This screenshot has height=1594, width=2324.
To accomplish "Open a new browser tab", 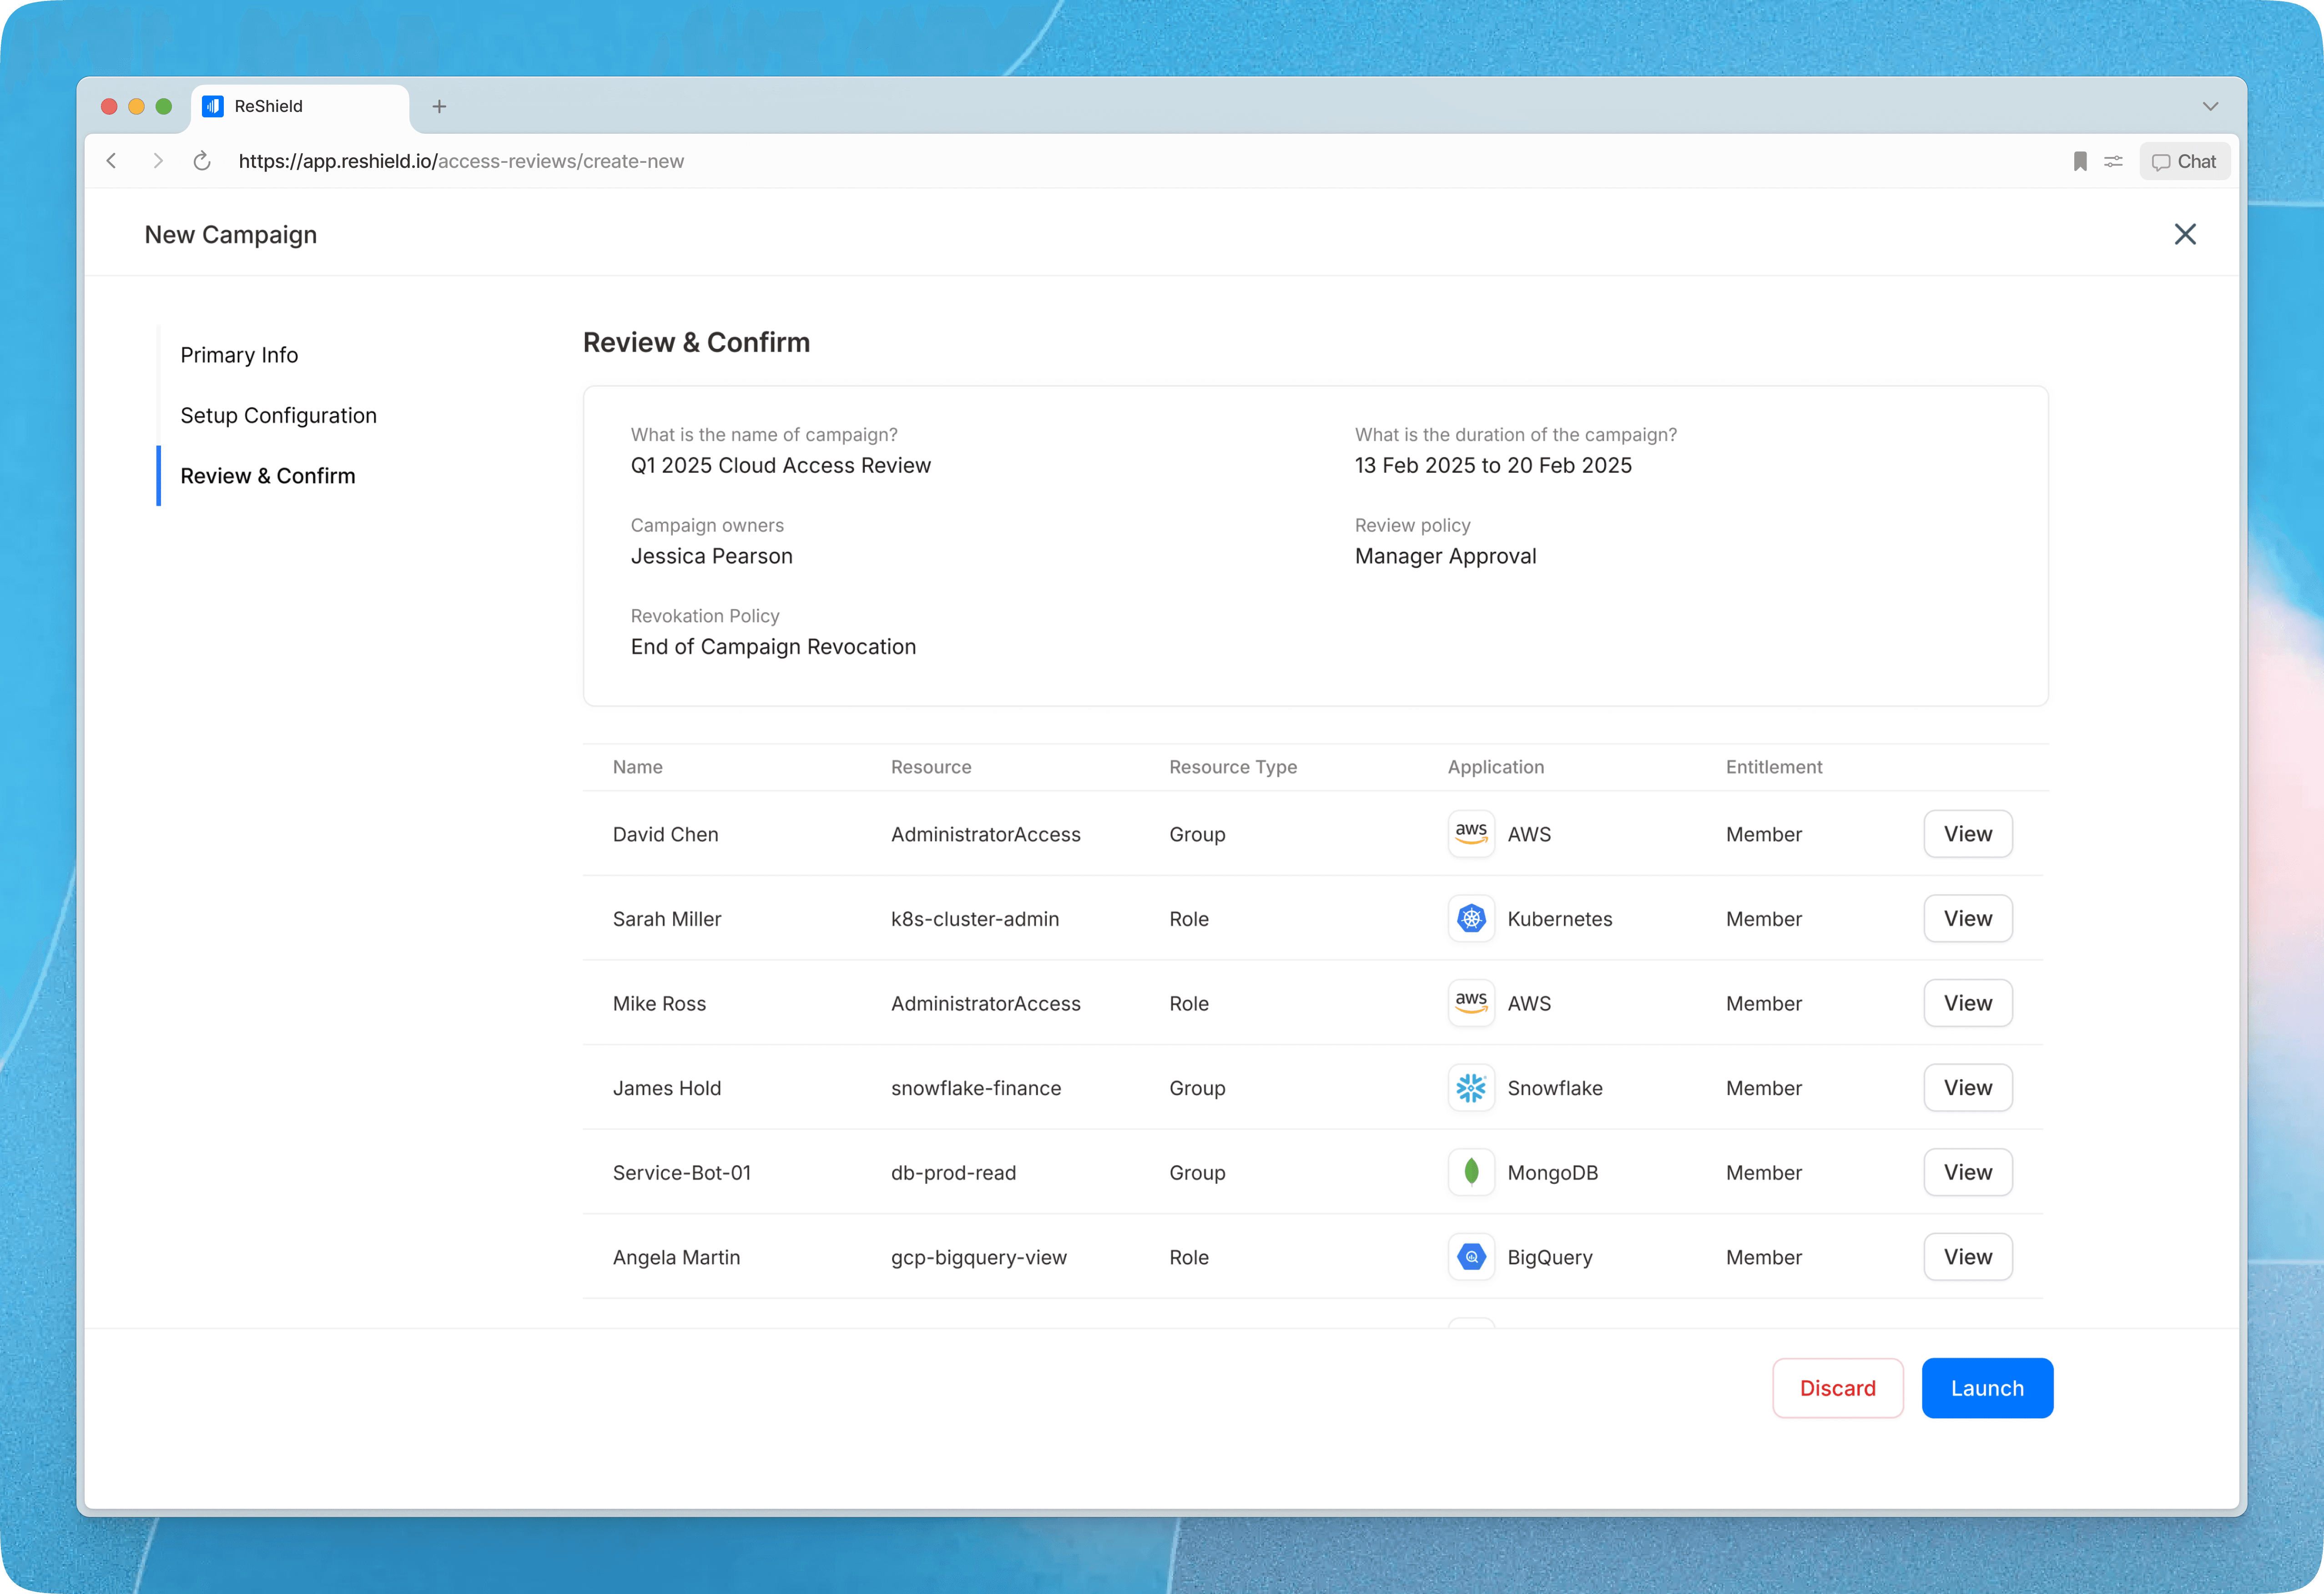I will 439,106.
